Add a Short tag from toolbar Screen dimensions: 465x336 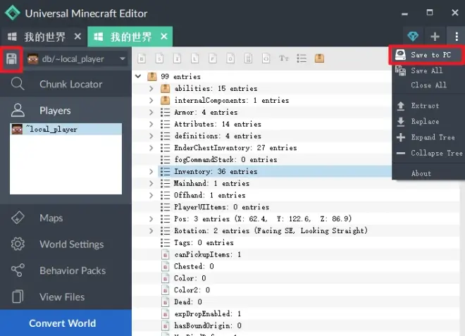coord(159,58)
